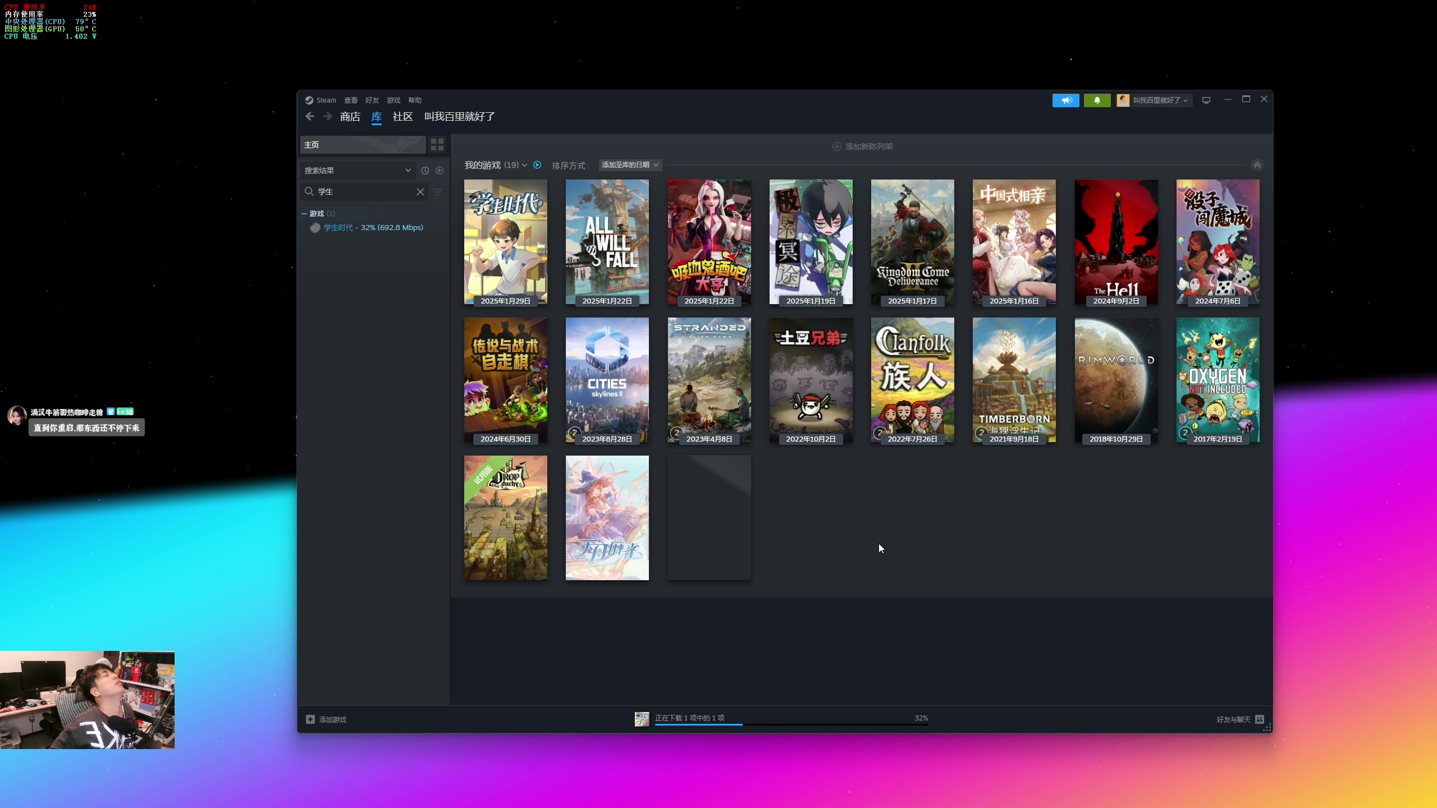Click the chat message bubble overlay

[86, 428]
